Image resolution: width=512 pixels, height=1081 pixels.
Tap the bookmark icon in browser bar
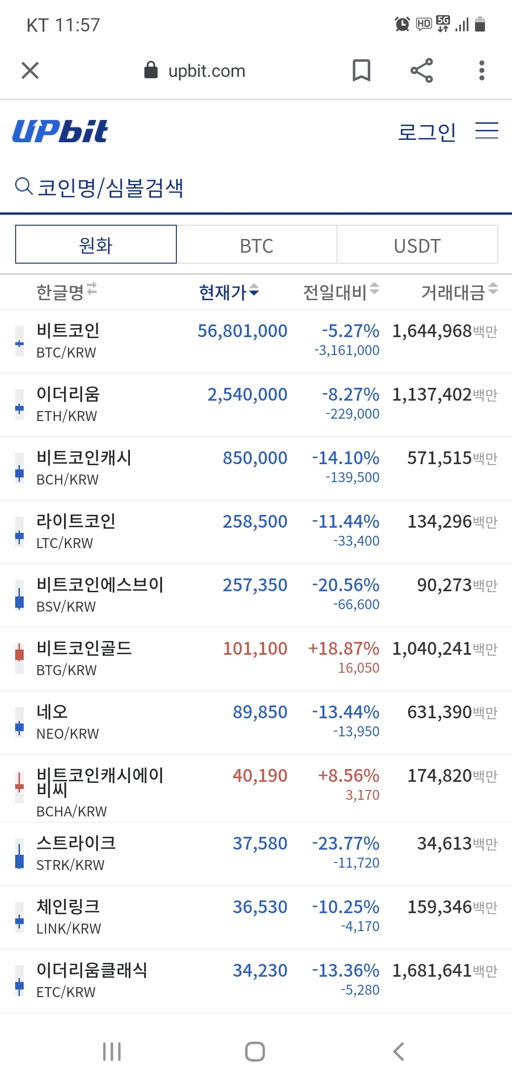point(361,71)
